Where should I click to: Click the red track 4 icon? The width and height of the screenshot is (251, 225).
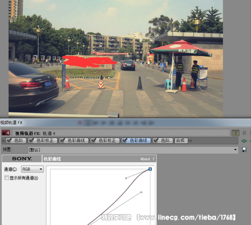6,133
